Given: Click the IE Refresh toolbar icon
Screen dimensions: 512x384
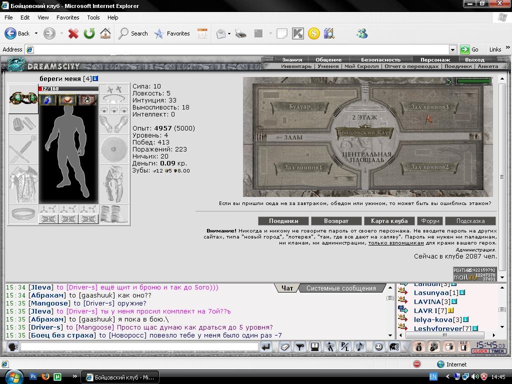Looking at the screenshot, I should click(89, 33).
